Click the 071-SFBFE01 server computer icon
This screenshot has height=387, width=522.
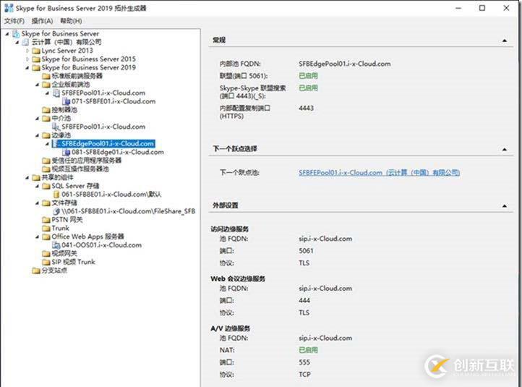tap(67, 101)
